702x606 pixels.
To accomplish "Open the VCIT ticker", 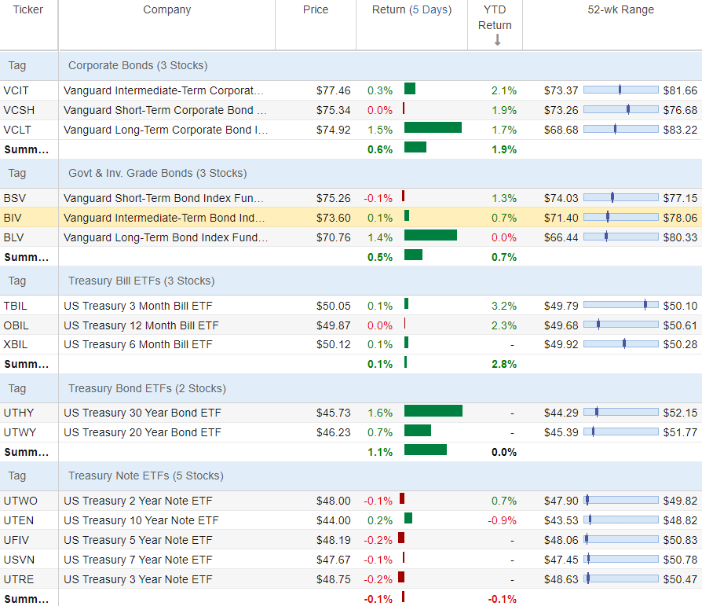I will pos(16,90).
